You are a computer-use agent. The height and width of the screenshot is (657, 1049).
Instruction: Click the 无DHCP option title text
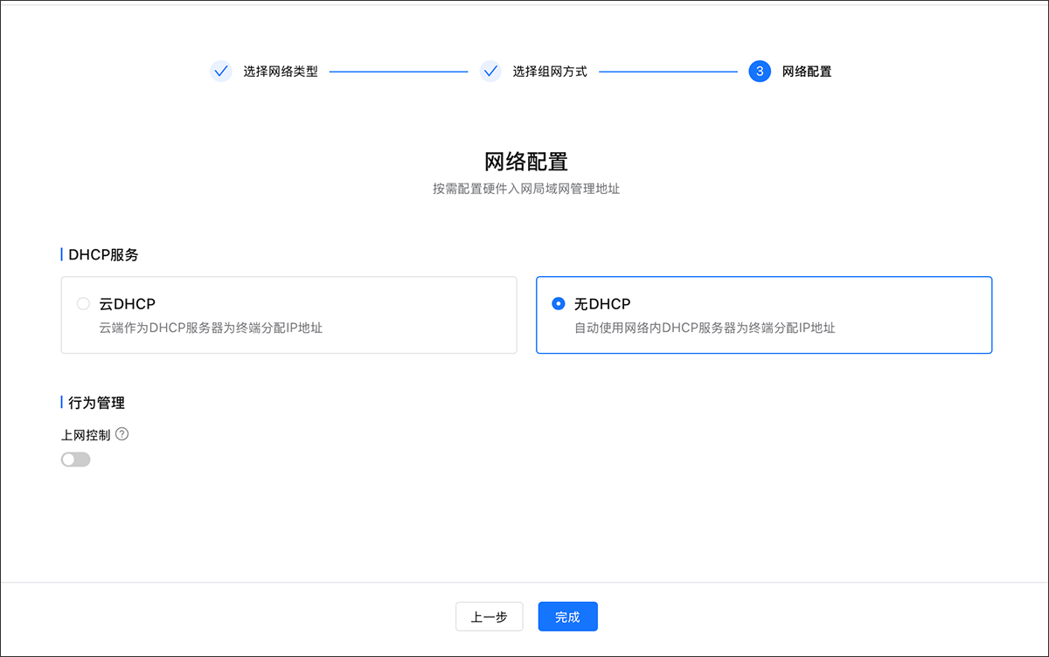click(x=602, y=304)
